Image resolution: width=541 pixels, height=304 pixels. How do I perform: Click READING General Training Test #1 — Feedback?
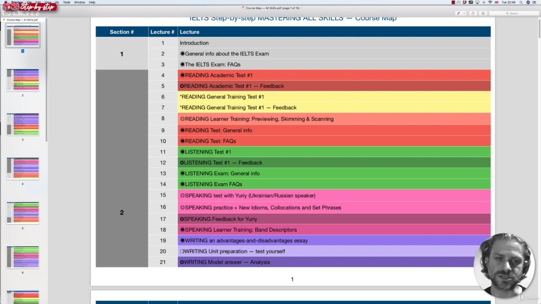click(x=334, y=107)
